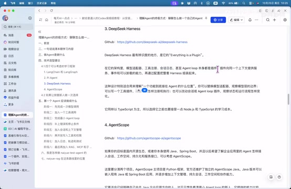
Task: Toggle the document tree panel icon
Action: pyautogui.click(x=40, y=19)
